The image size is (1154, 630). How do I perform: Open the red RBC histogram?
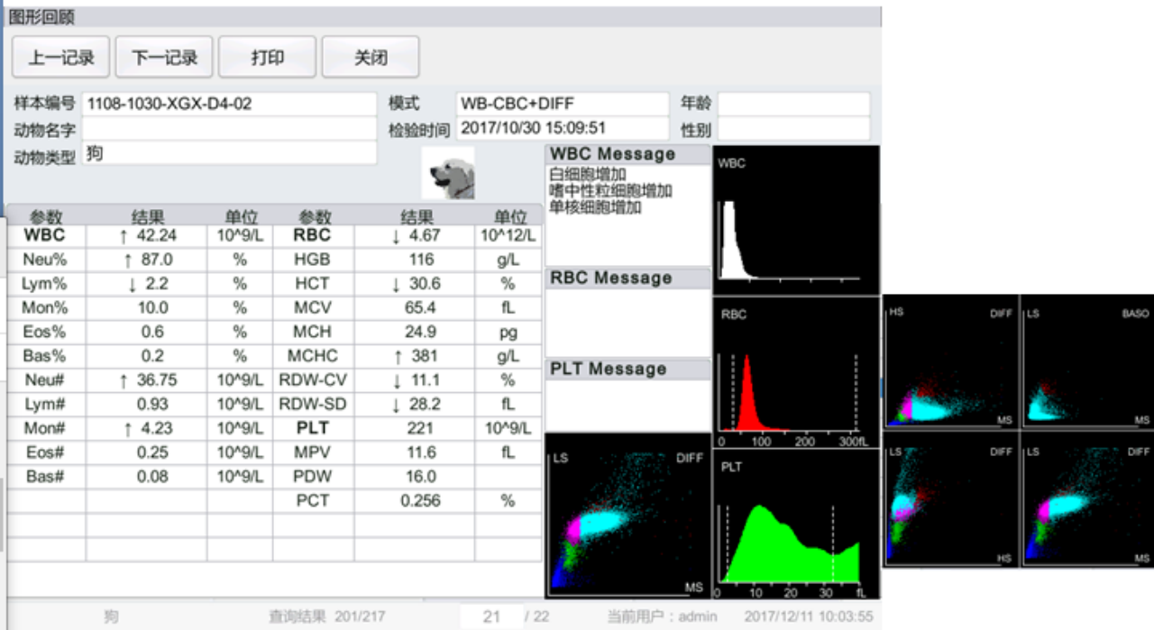pos(795,371)
